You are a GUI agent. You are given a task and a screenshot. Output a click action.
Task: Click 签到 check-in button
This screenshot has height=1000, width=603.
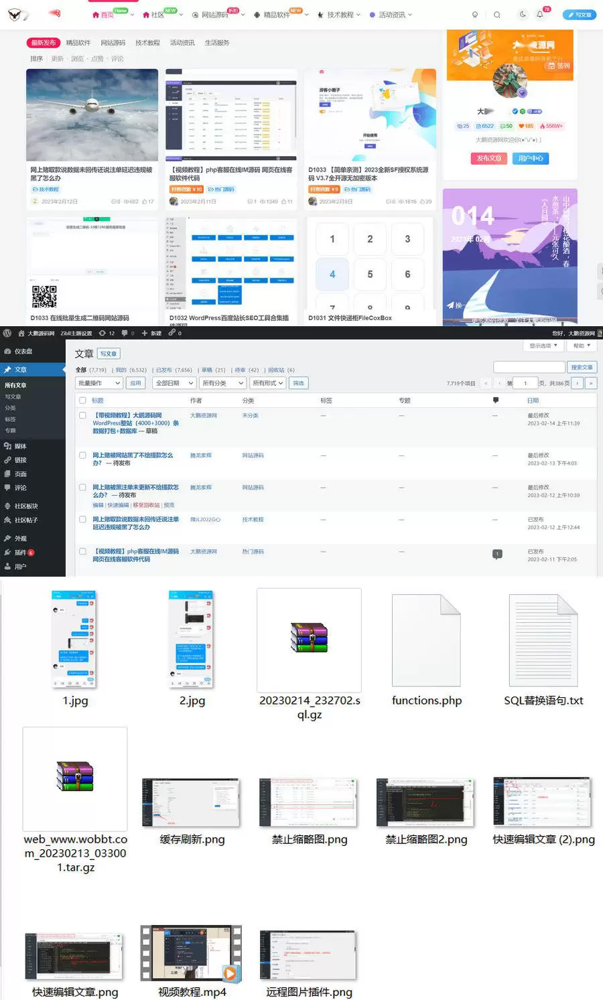[559, 66]
